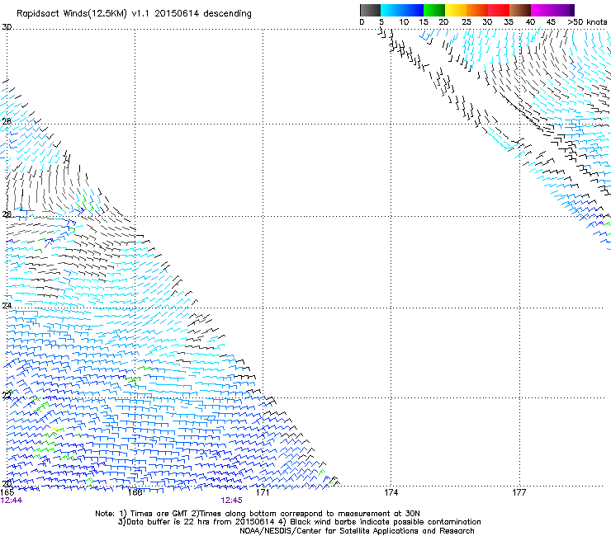
Task: Click the note line starting "Note: 1) Times are GMT"
Action: (x=258, y=514)
